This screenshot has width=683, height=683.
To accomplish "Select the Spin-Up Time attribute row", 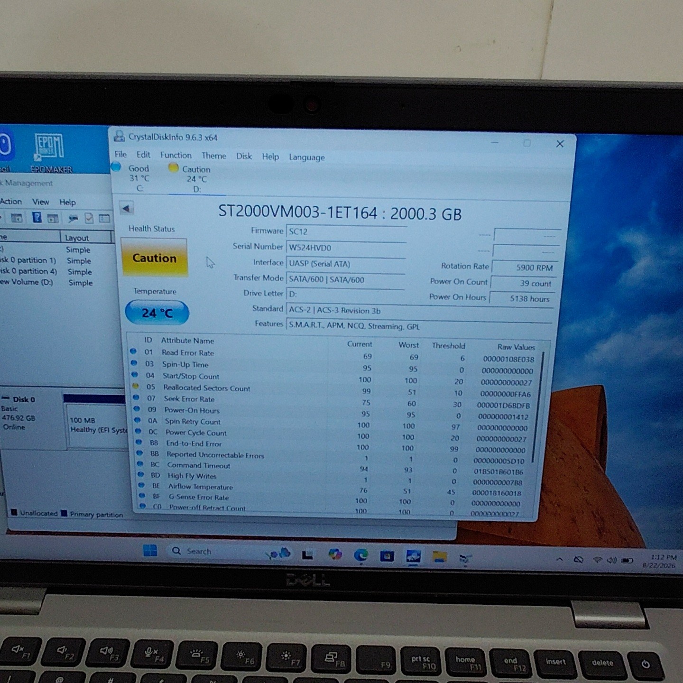I will click(333, 367).
